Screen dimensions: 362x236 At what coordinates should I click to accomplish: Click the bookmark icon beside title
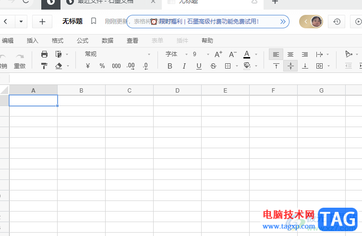tap(94, 21)
